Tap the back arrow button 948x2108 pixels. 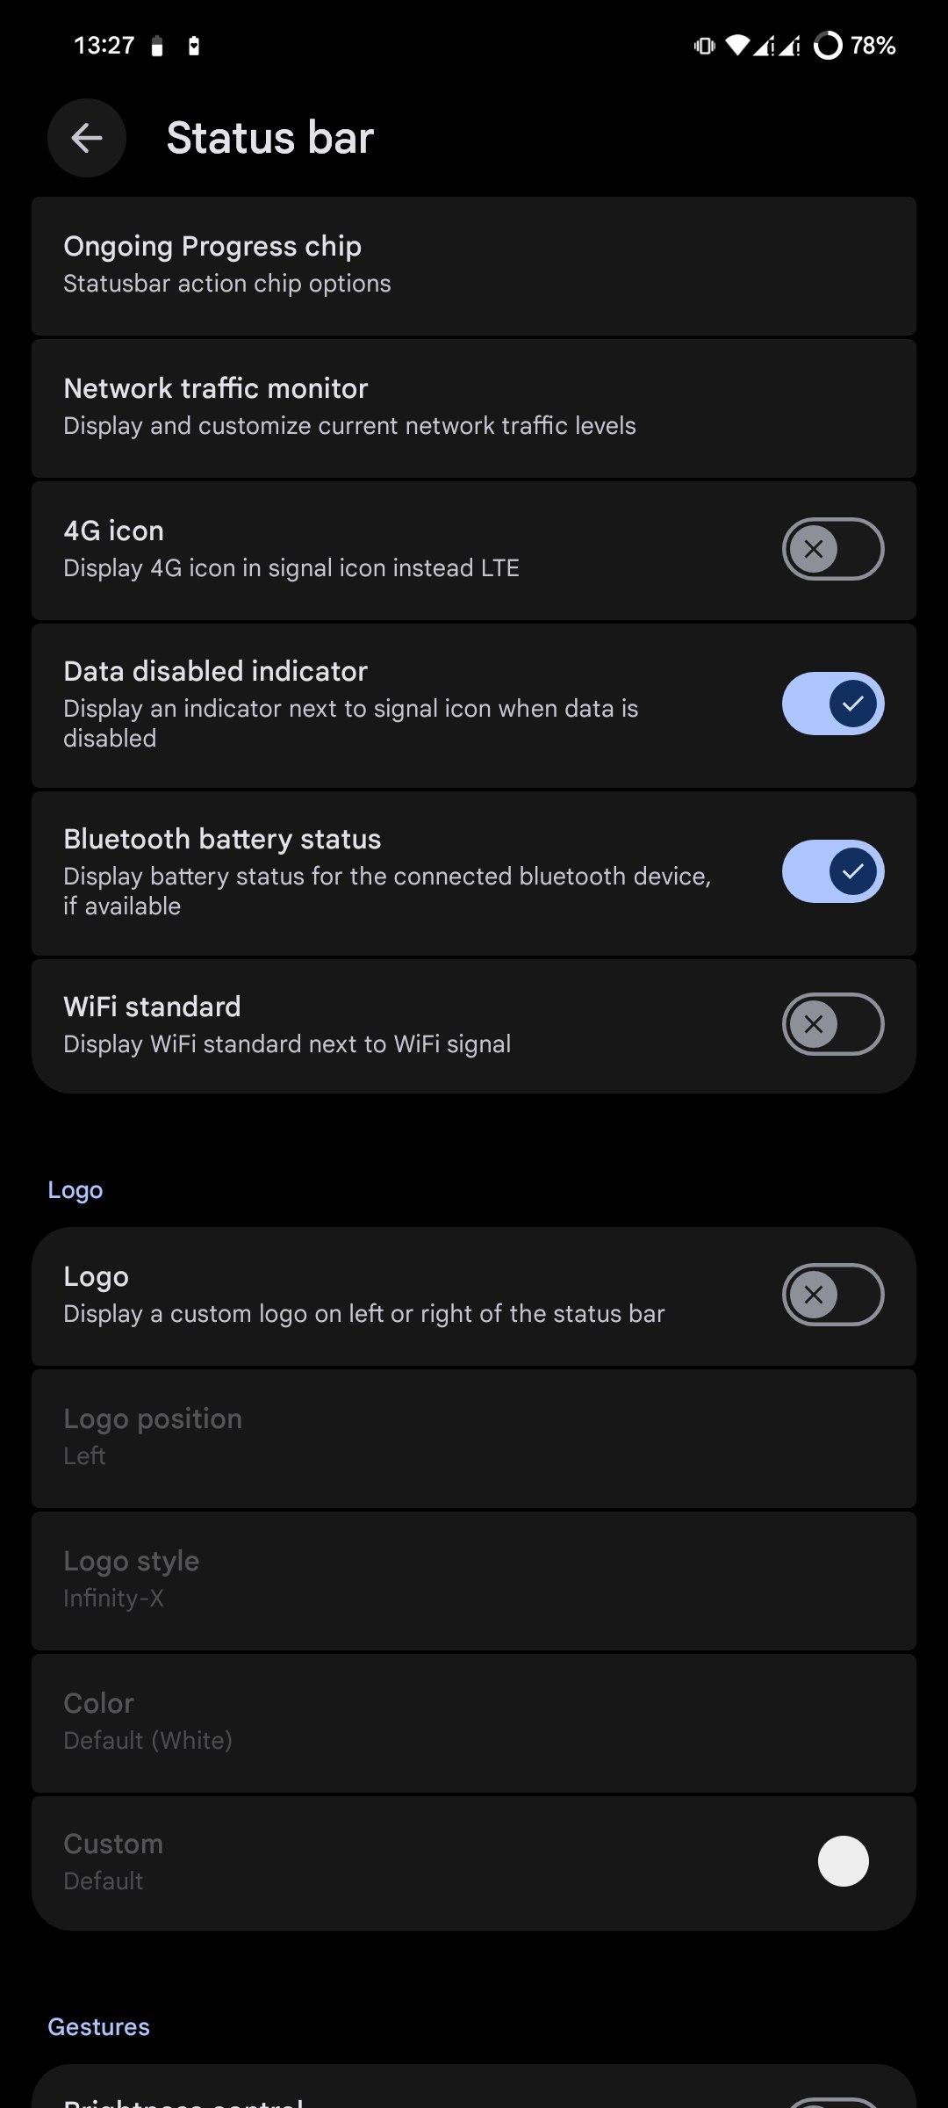pyautogui.click(x=87, y=138)
